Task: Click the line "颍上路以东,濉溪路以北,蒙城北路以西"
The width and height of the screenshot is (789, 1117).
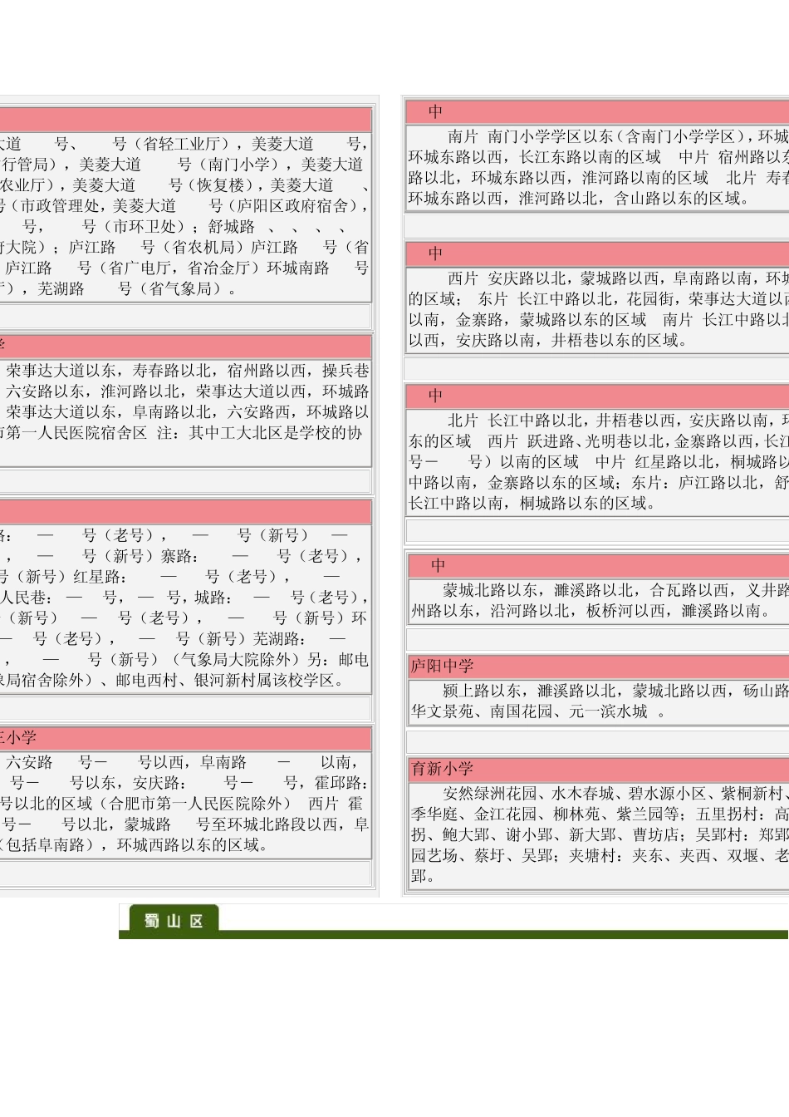Action: pos(615,691)
